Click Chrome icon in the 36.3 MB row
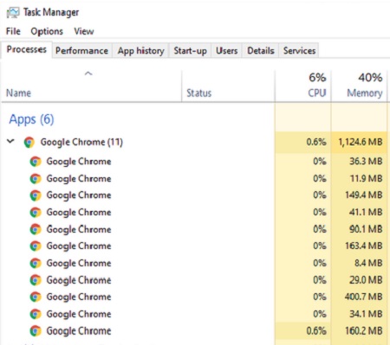Image resolution: width=390 pixels, height=345 pixels. [x=36, y=162]
